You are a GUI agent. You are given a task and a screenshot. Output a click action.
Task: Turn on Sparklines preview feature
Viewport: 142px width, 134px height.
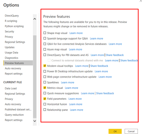pos(45,82)
